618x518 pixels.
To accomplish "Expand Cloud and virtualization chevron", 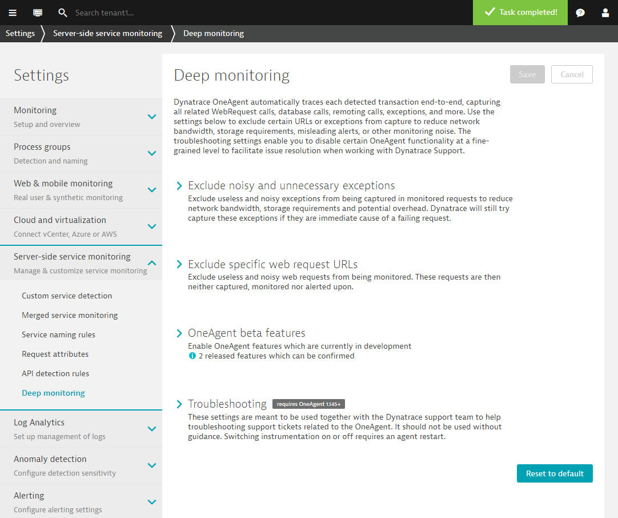I will [152, 227].
